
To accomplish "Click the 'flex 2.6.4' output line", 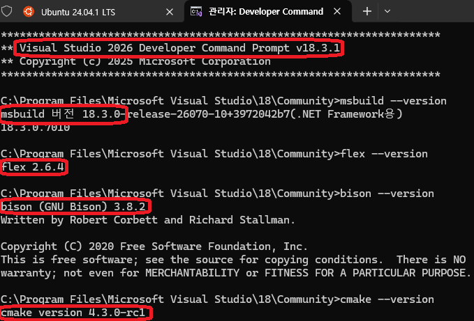I will 33,167.
